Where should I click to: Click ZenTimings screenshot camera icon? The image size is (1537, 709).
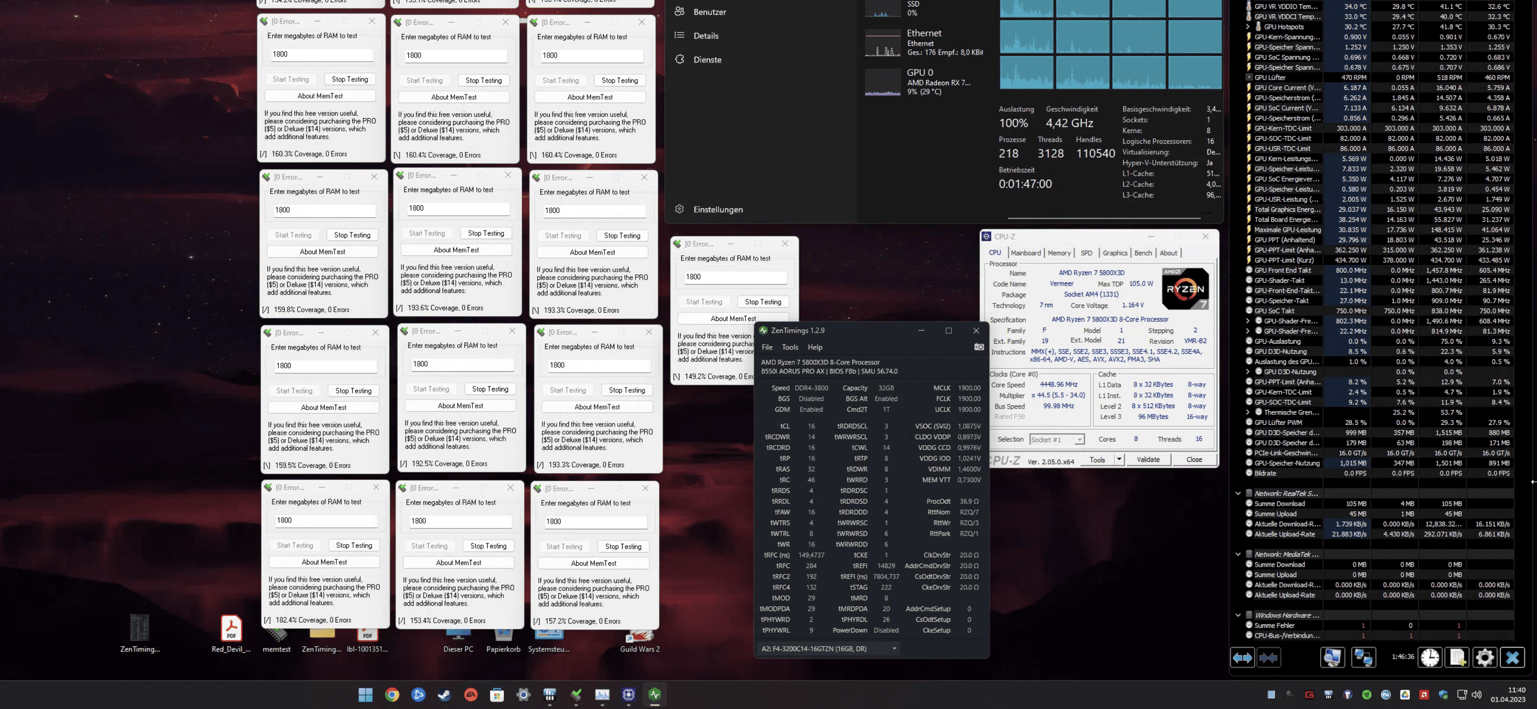978,347
